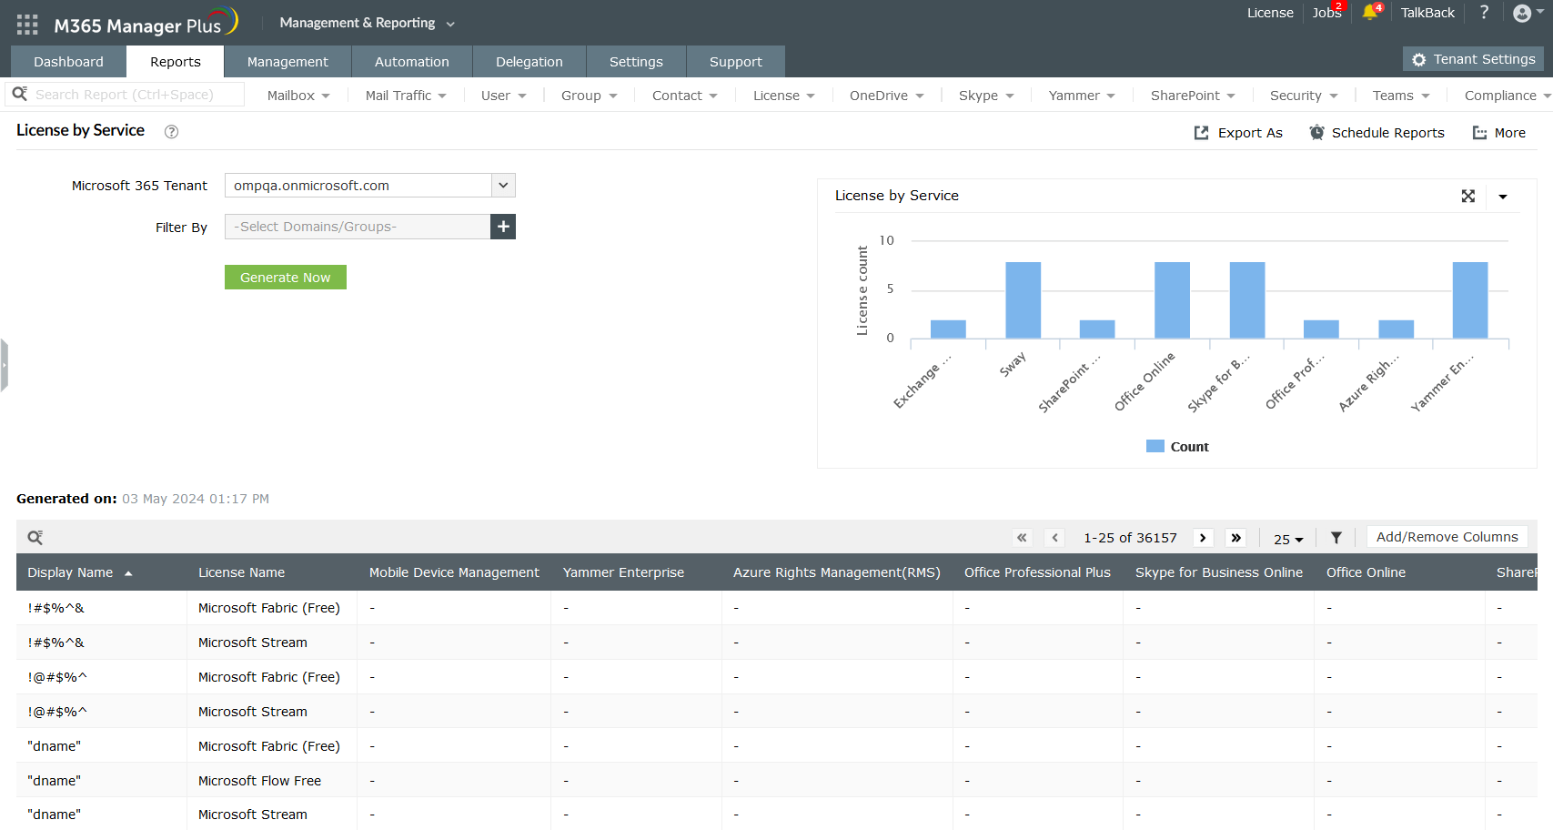Click the Yammer Enterprise chart bar
This screenshot has width=1553, height=830.
coord(1470,300)
